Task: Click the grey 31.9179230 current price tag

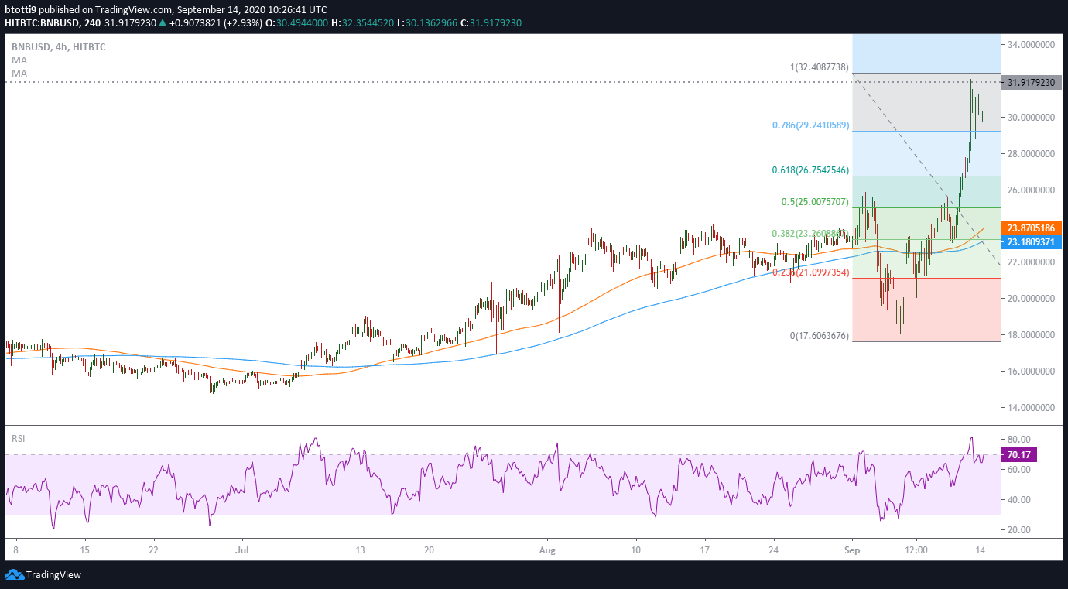Action: pos(1032,82)
